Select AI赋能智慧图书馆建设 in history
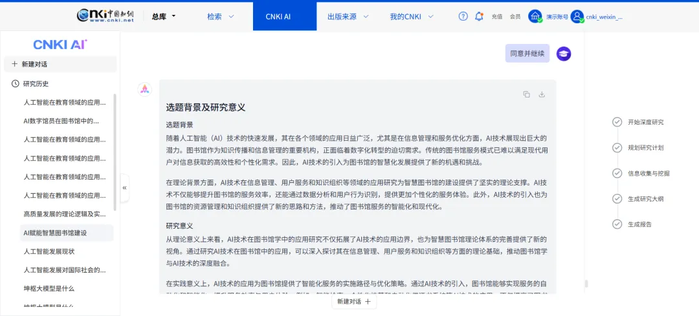This screenshot has height=316, width=699. [x=55, y=233]
